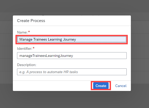
Task: Click the blank header area right of title
Action: point(87,21)
